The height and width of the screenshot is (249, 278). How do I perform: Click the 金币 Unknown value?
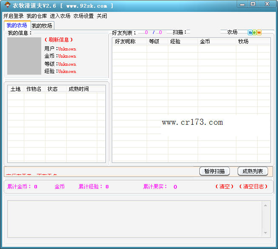click(67, 56)
